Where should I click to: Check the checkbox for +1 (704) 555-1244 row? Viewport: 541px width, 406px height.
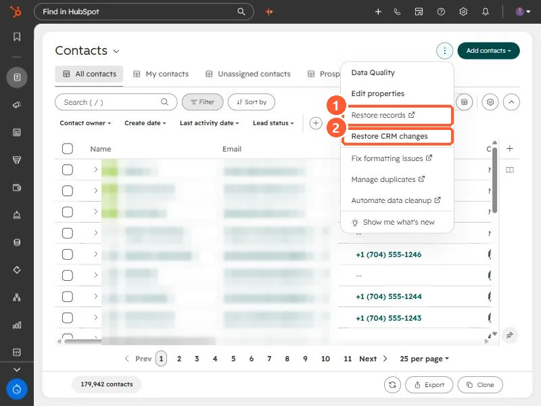click(x=67, y=296)
